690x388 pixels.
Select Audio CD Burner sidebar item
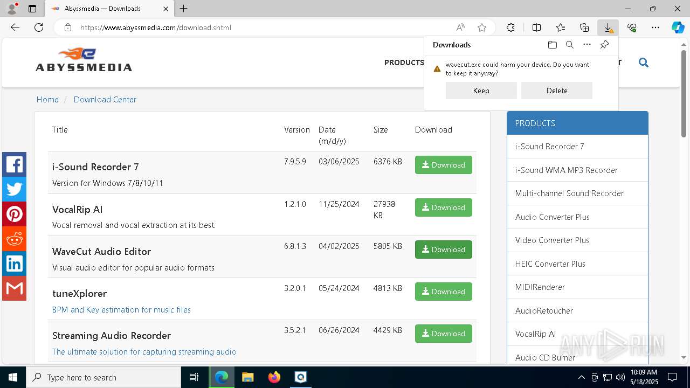click(577, 357)
